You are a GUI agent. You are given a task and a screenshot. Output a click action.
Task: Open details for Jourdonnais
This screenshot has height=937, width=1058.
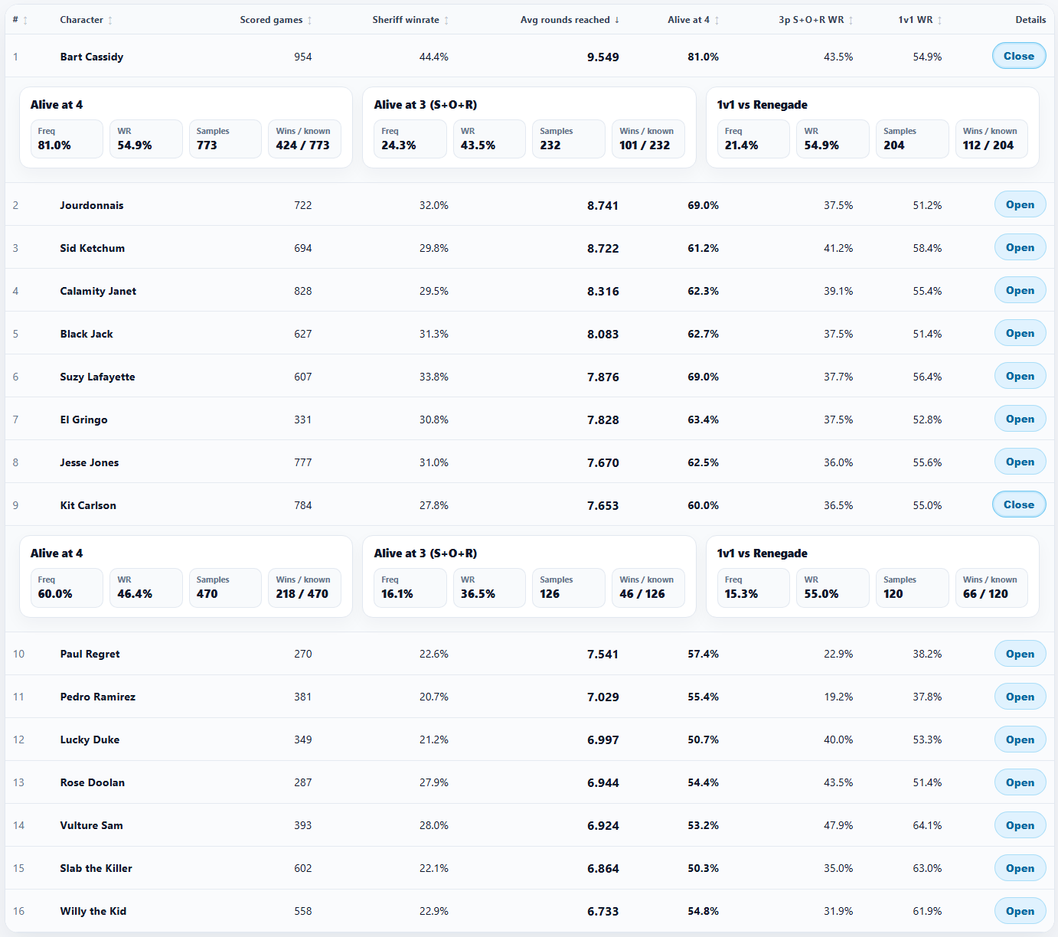[x=1020, y=204]
